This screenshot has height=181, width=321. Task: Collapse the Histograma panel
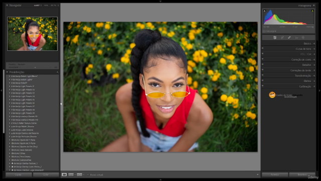(x=314, y=6)
